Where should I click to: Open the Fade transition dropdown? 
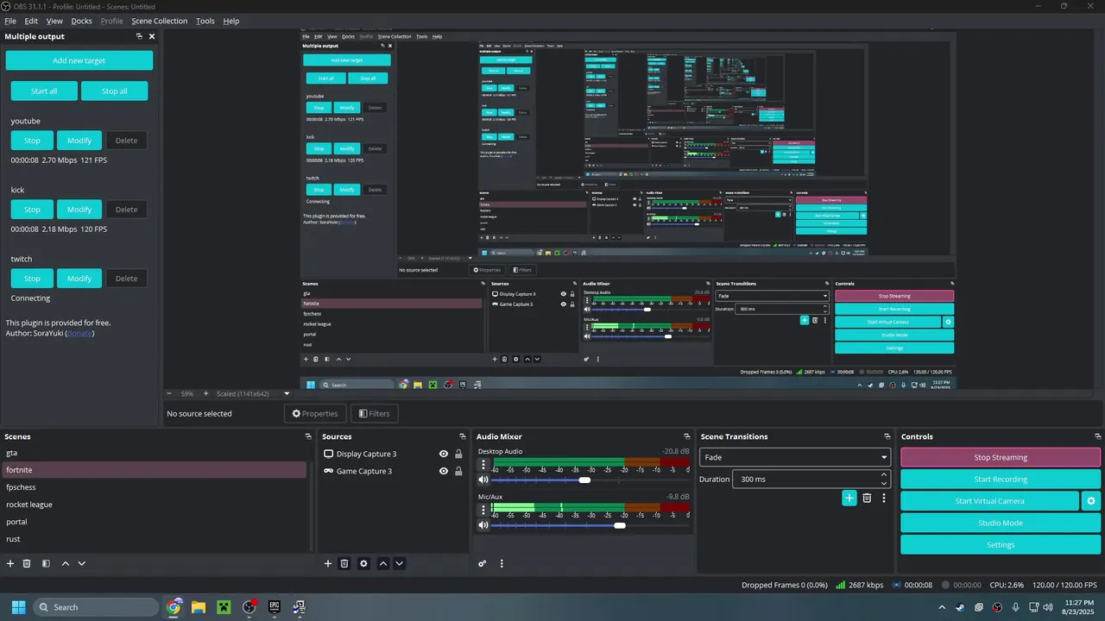[795, 457]
